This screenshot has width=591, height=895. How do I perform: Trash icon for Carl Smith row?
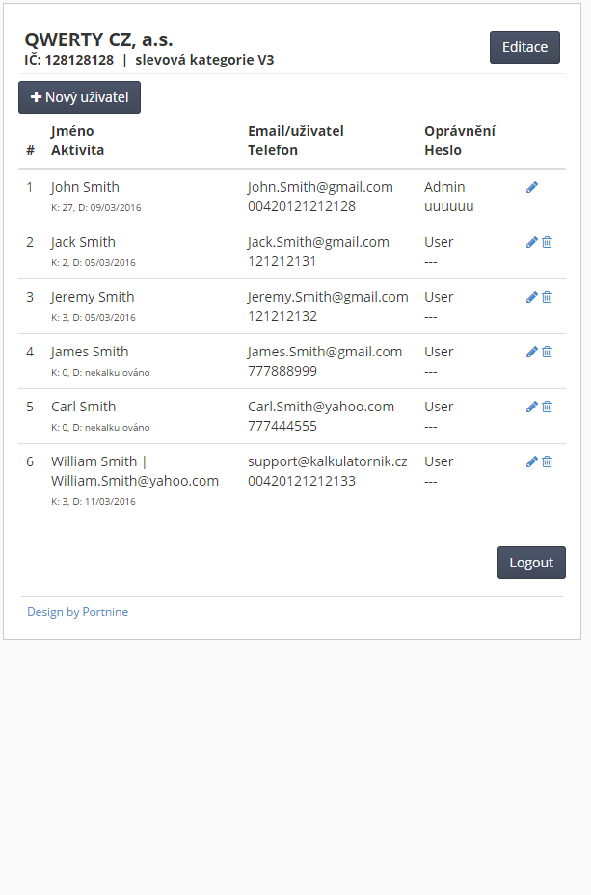click(547, 407)
